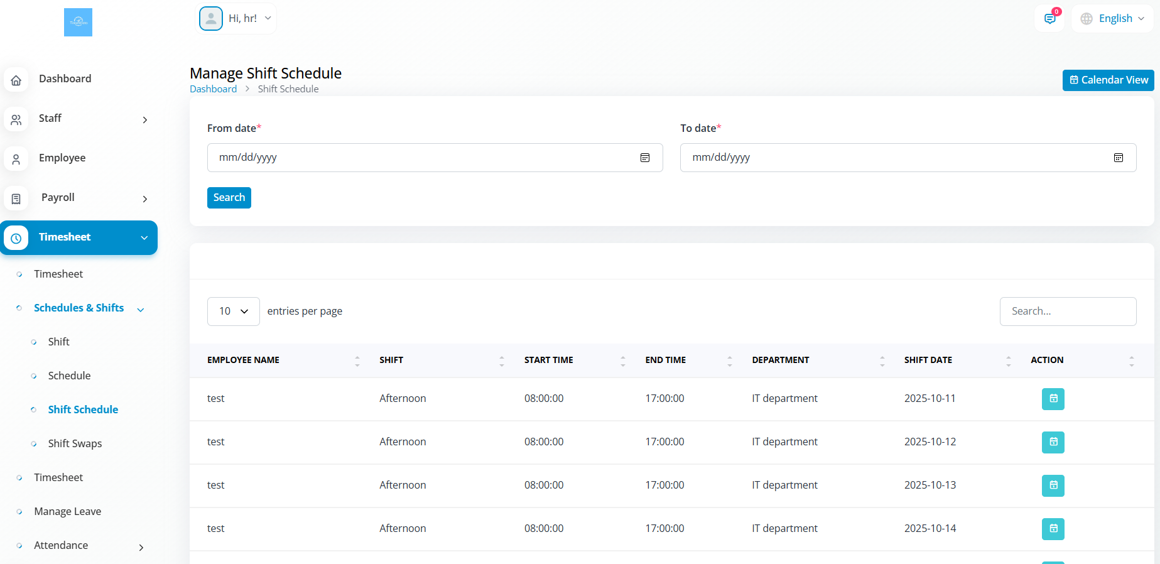Open the To date calendar picker icon

click(1118, 158)
